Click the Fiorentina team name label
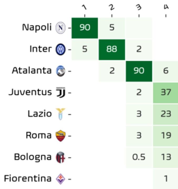 click(28, 179)
